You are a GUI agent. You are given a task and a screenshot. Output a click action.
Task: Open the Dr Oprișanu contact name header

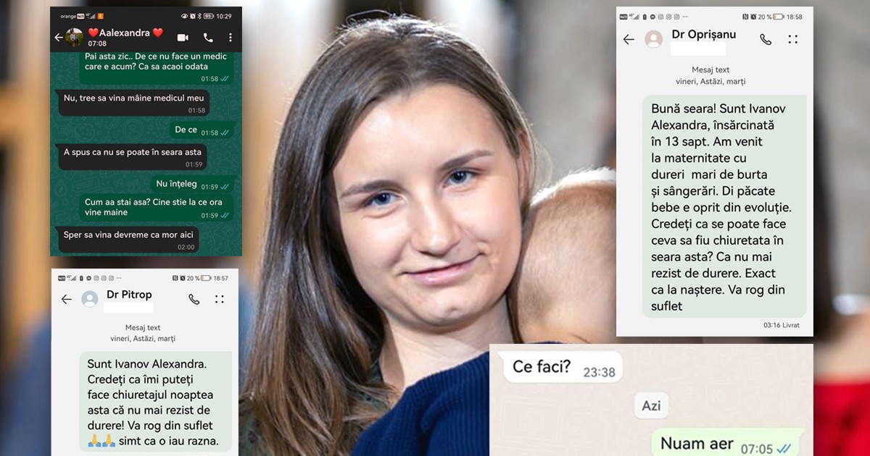click(703, 34)
